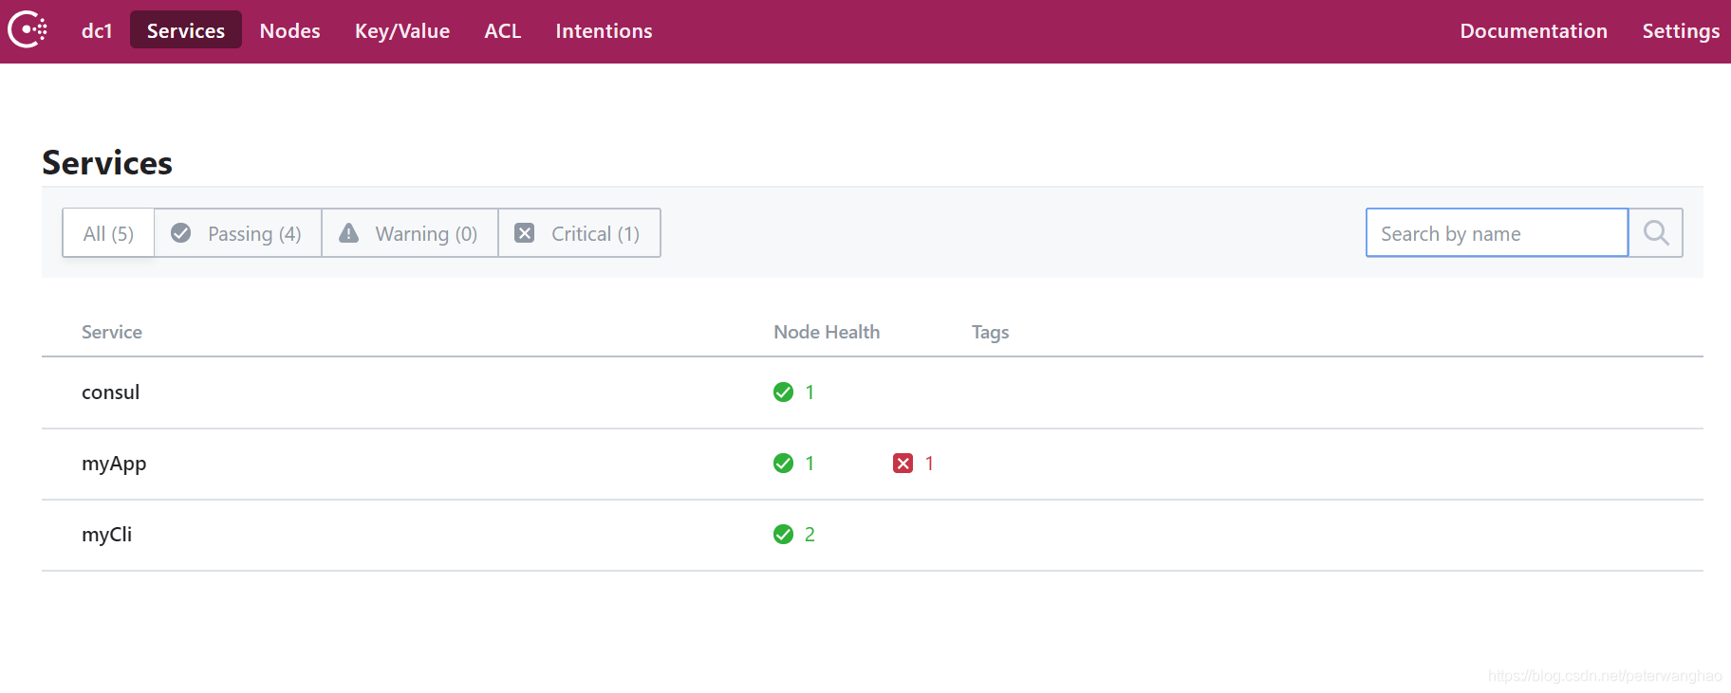
Task: Switch to the Key/Value tab
Action: (x=402, y=30)
